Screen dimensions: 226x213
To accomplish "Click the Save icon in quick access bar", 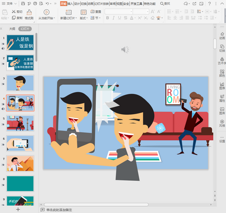I will [x=23, y=3].
